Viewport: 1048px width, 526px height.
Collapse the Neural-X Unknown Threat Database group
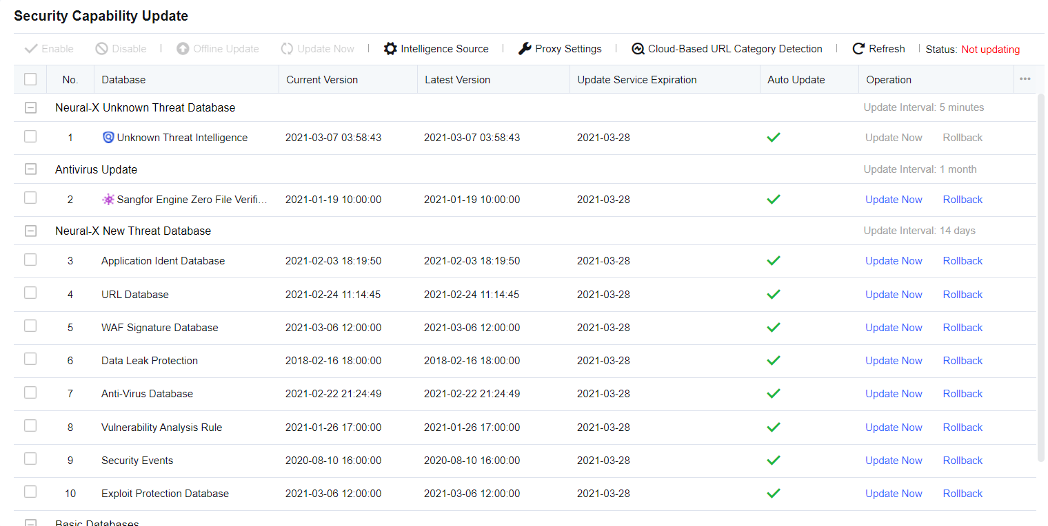pyautogui.click(x=30, y=108)
